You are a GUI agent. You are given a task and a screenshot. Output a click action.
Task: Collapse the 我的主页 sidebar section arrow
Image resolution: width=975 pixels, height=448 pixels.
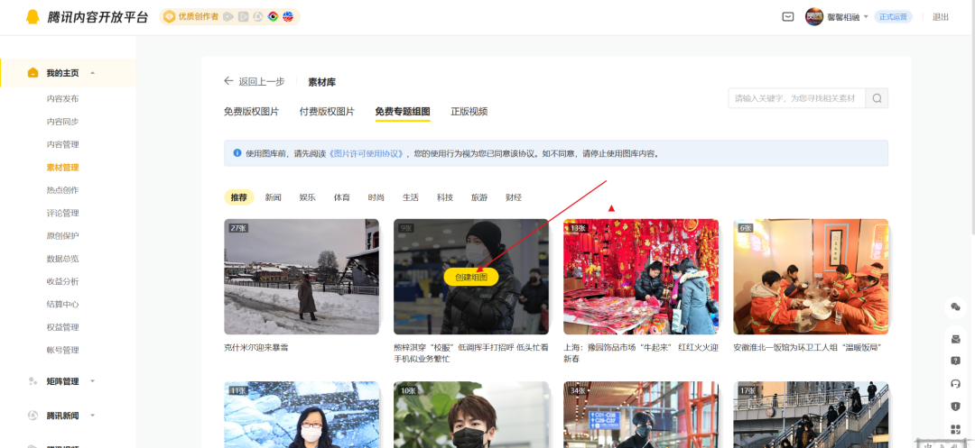[x=93, y=73]
